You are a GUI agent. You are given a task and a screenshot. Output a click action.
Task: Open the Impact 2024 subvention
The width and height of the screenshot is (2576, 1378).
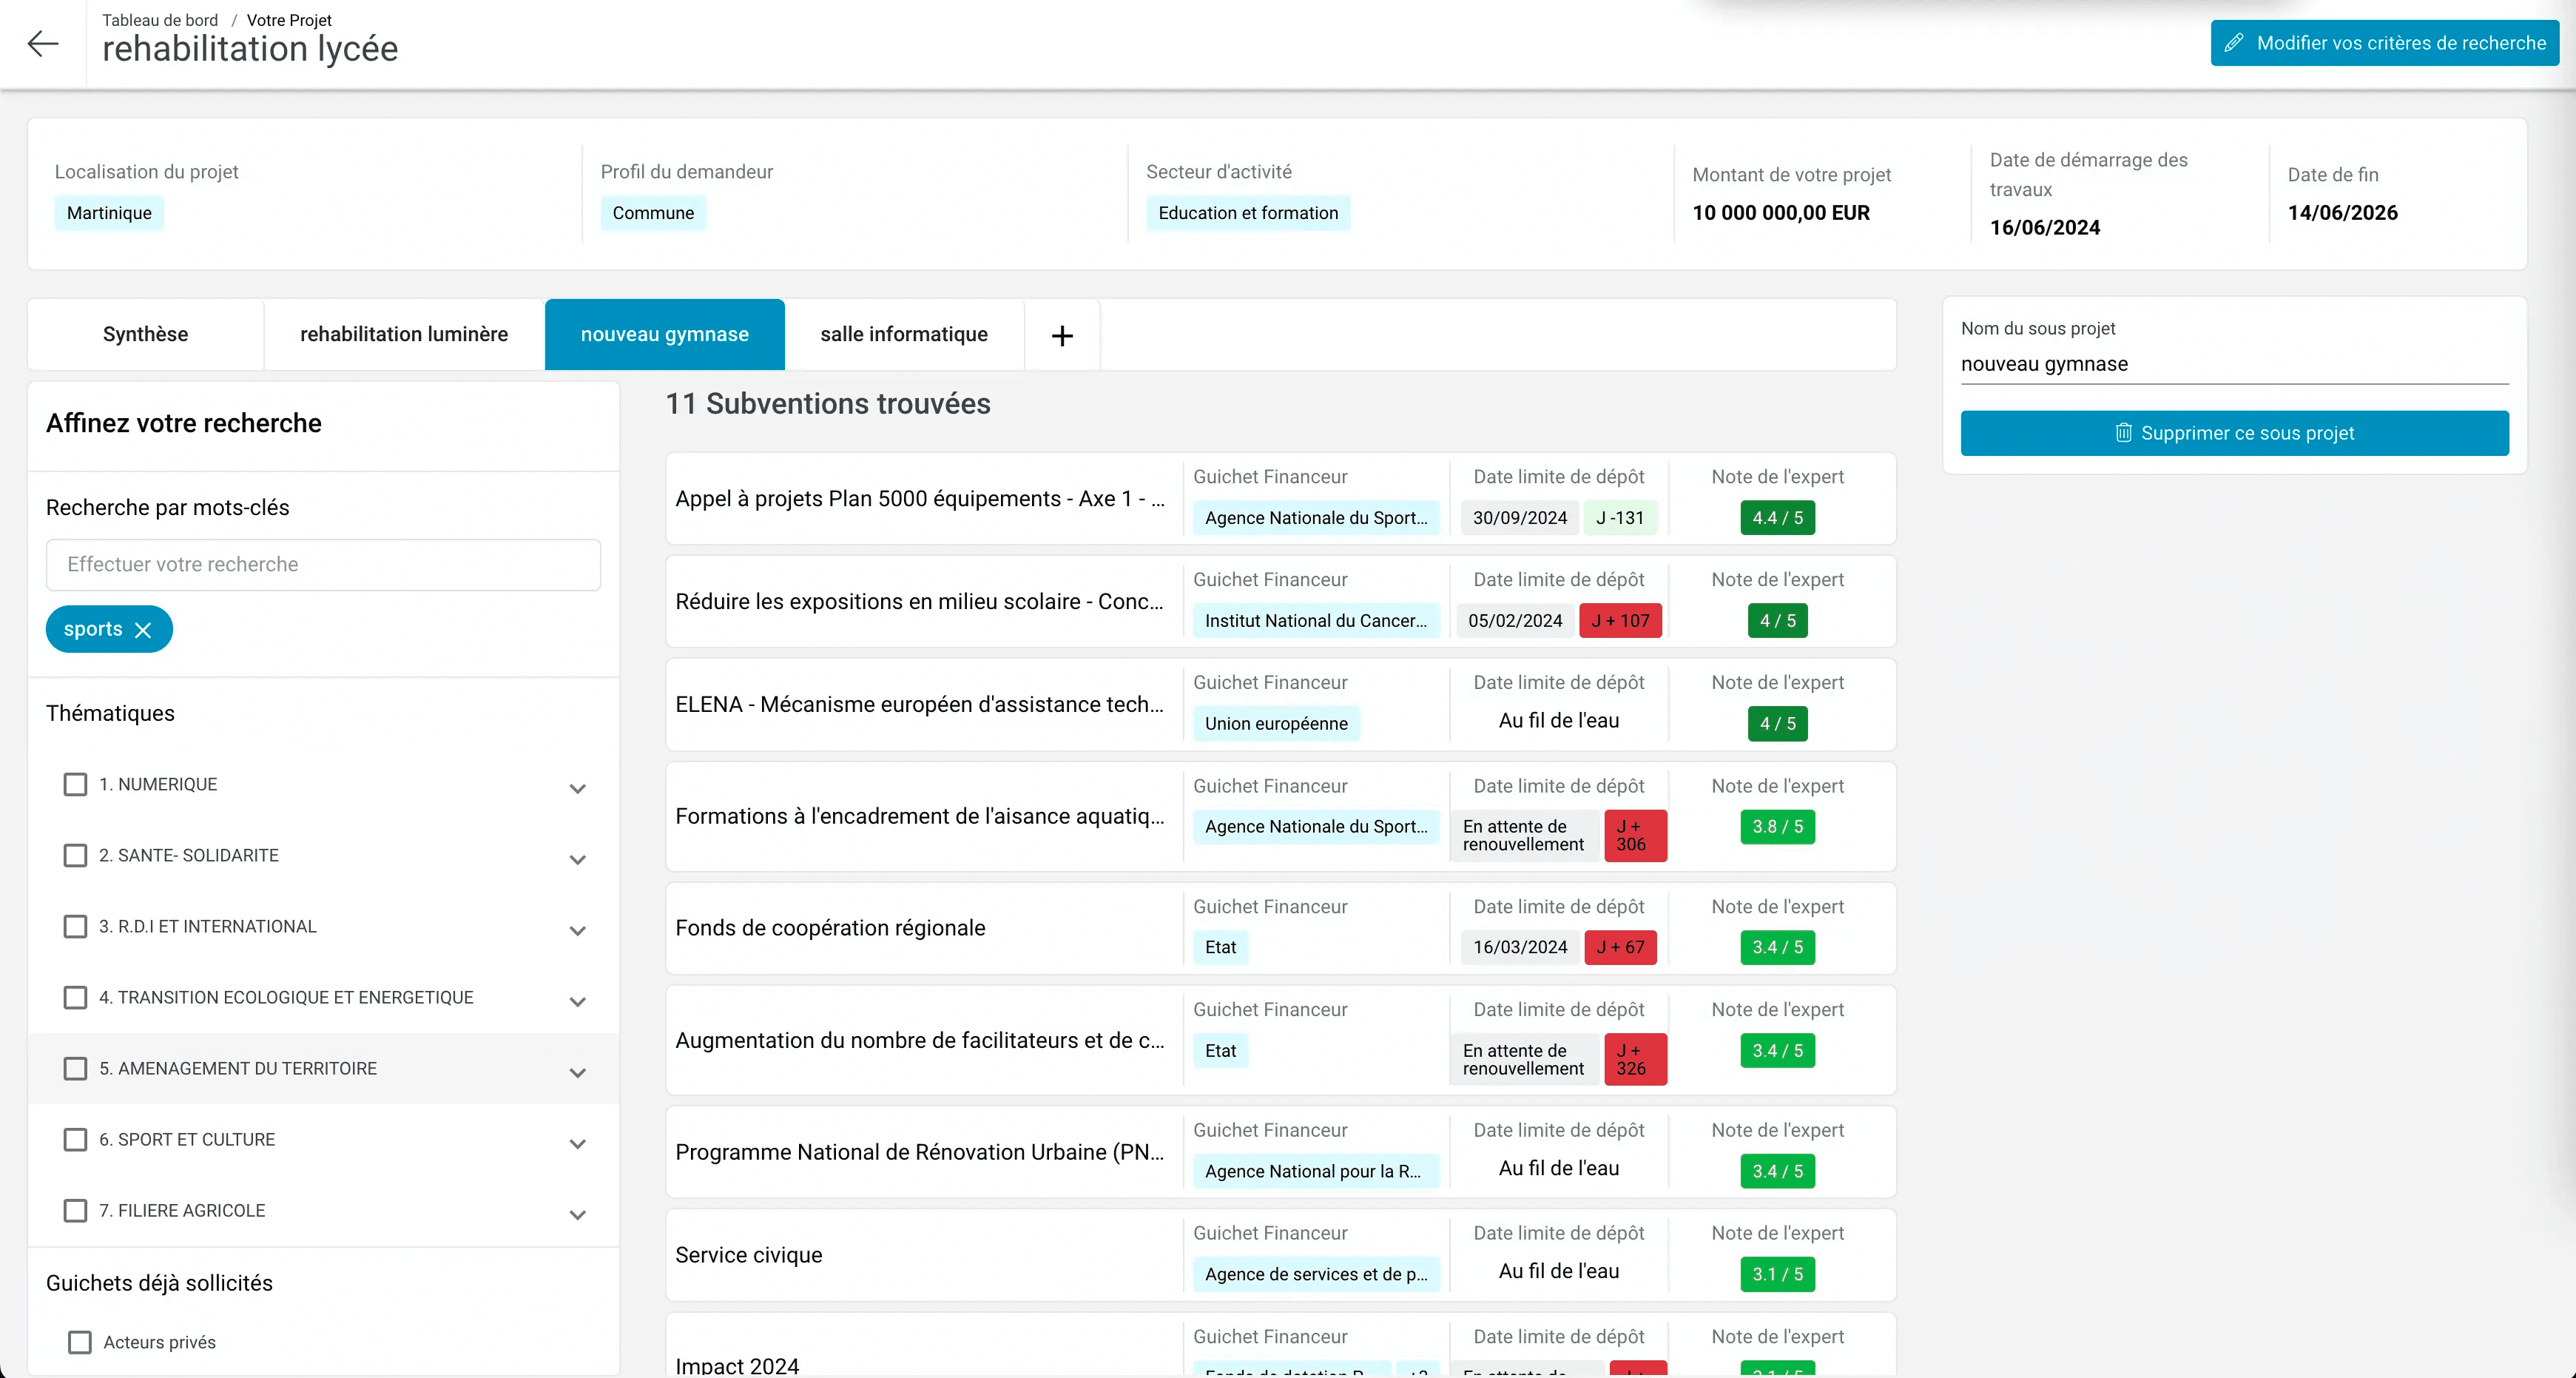737,1365
